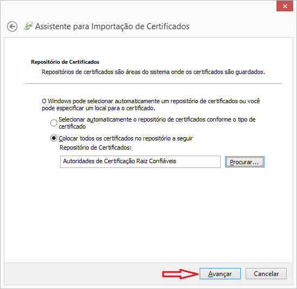The image size is (297, 289).
Task: Click the 'Repositório de Certificados:' field label
Action: [95, 147]
